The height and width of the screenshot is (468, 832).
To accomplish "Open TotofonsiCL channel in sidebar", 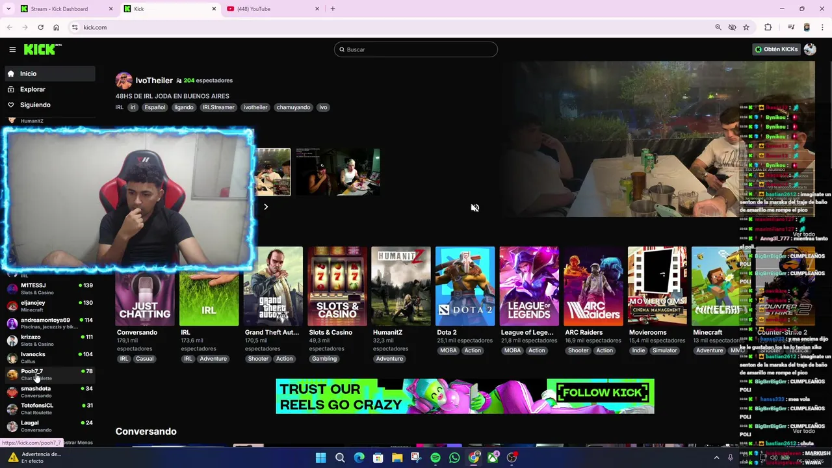I will tap(50, 408).
